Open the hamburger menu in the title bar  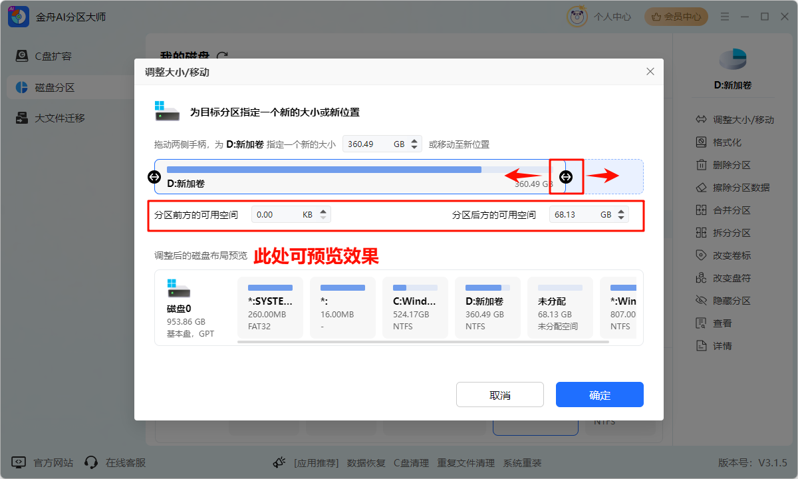pos(725,16)
